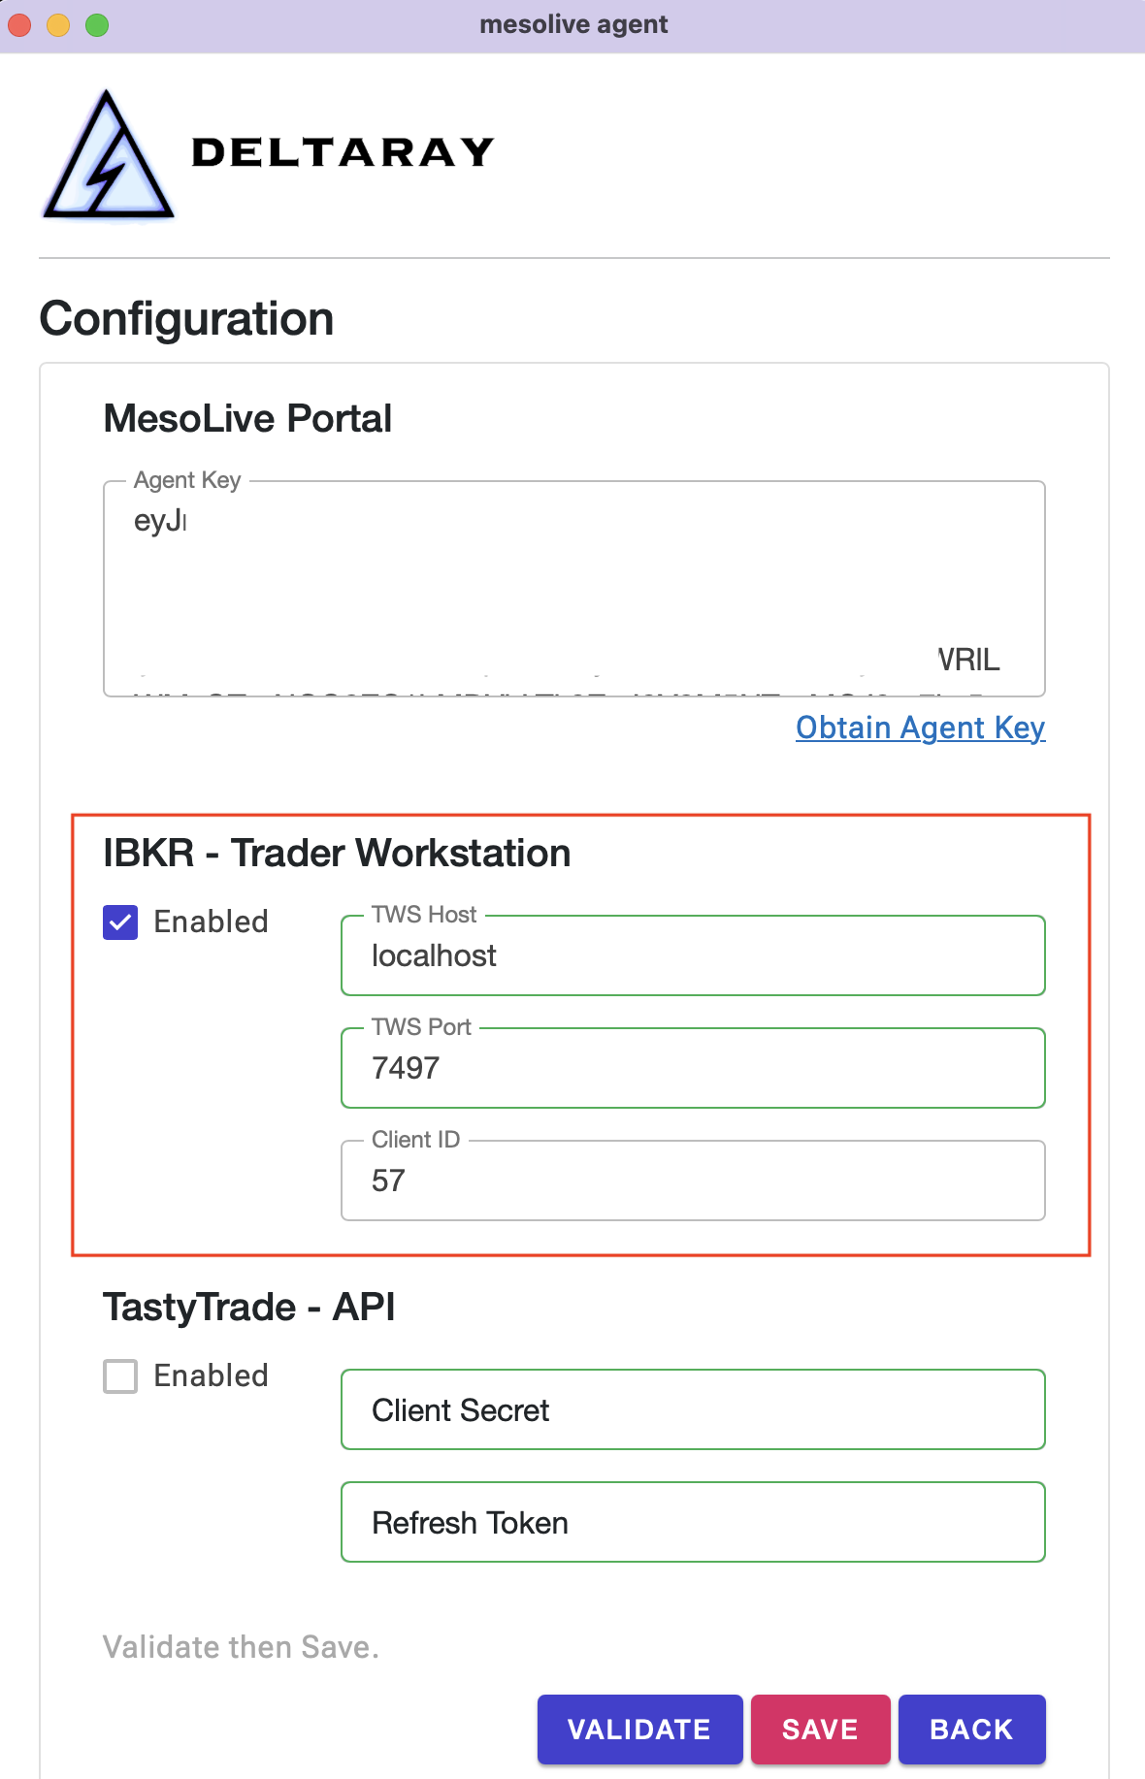Disable the IBKR Trader Workstation Enabled checkbox
1145x1779 pixels.
click(120, 922)
